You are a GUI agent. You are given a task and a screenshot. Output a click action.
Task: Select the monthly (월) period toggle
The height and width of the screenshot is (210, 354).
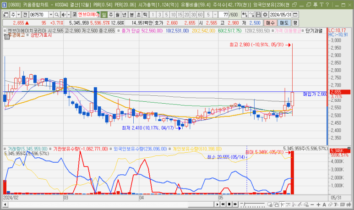click(x=118, y=15)
